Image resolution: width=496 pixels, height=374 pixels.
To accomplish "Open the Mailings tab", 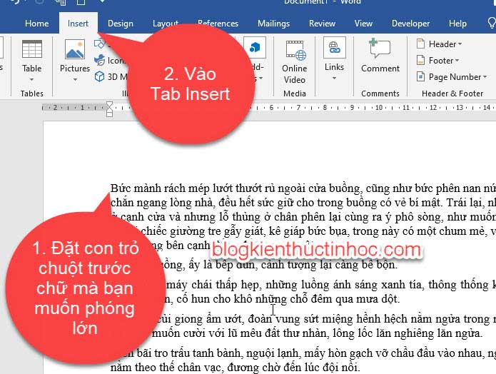I will pos(273,24).
